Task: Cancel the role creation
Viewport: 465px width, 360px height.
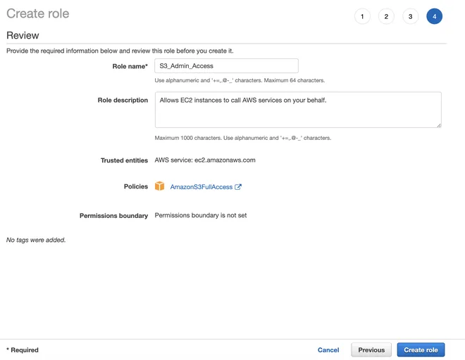Action: pos(328,350)
